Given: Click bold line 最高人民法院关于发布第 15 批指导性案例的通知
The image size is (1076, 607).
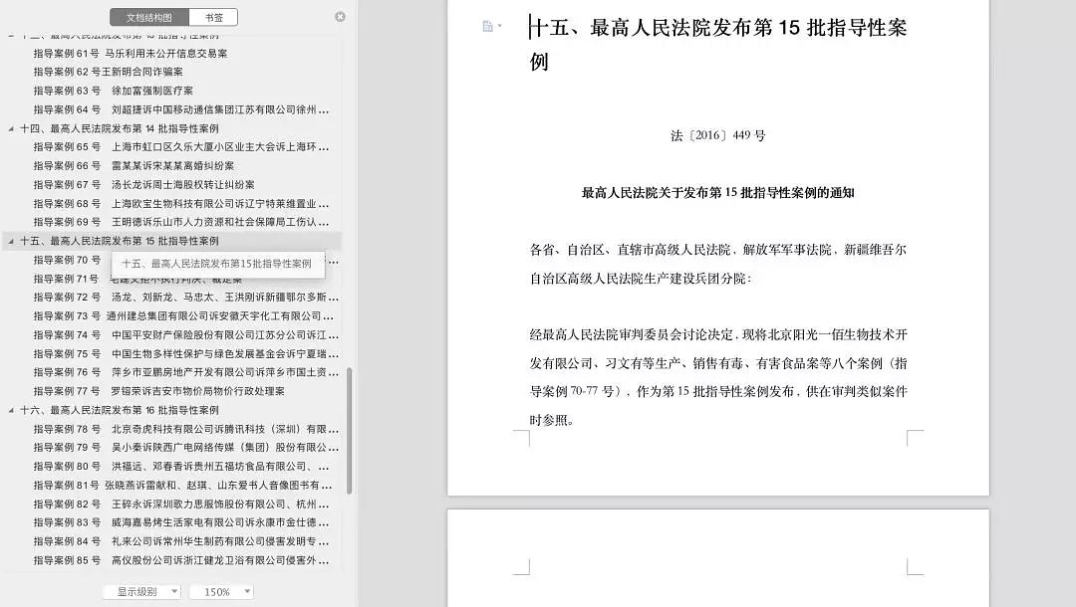Looking at the screenshot, I should point(717,193).
